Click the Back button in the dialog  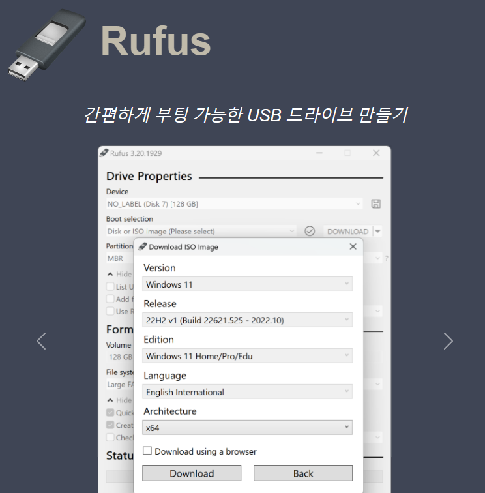tap(303, 473)
